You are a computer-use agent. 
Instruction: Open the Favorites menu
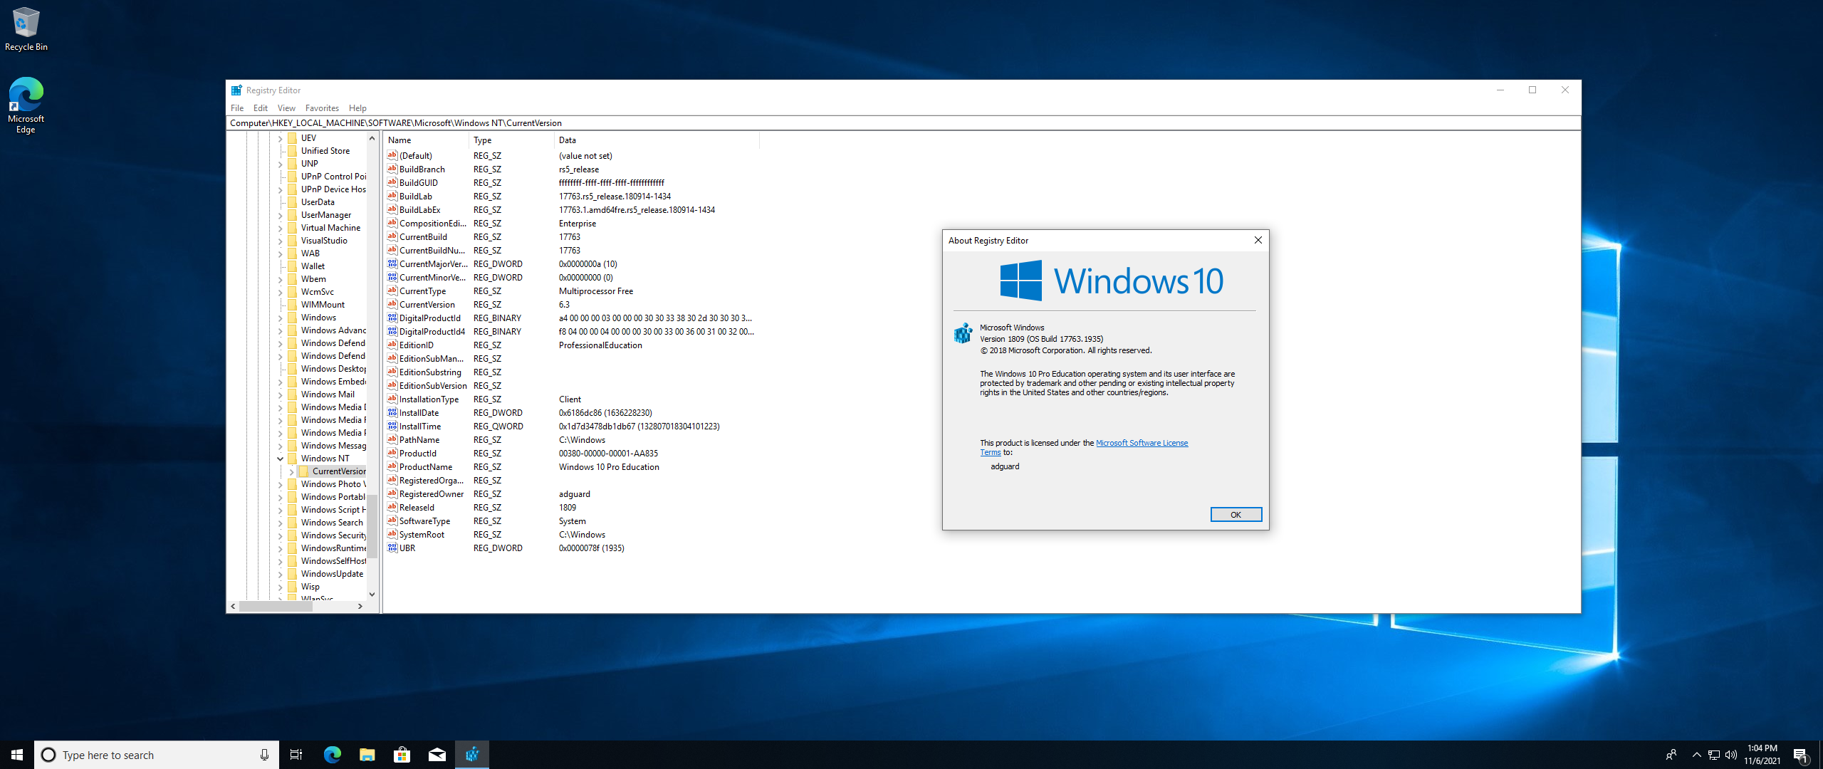click(322, 108)
